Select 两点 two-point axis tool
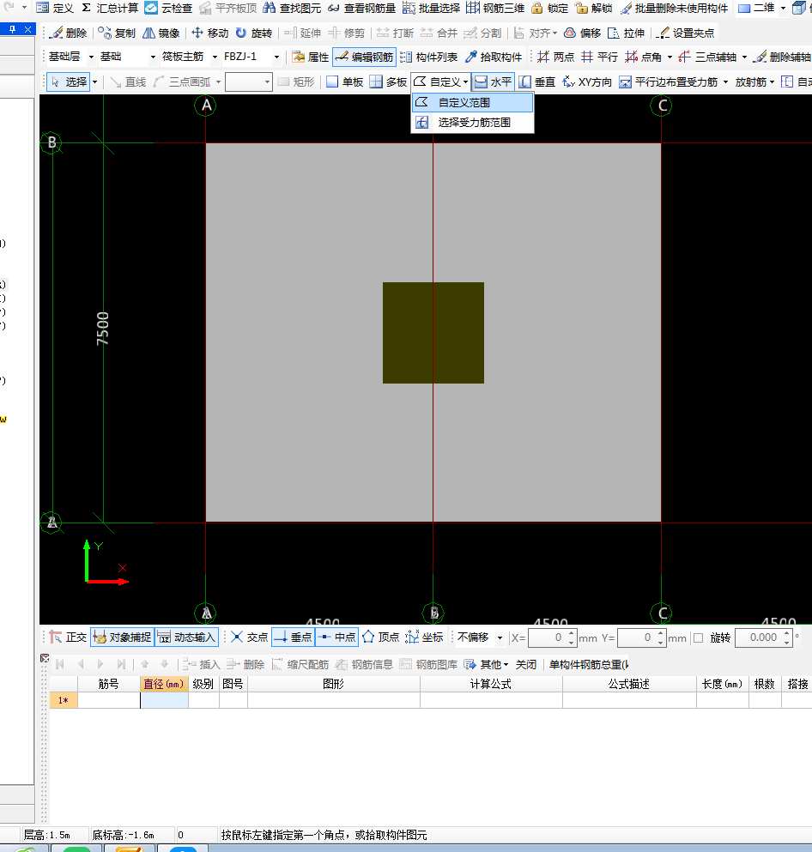This screenshot has width=812, height=852. [555, 57]
